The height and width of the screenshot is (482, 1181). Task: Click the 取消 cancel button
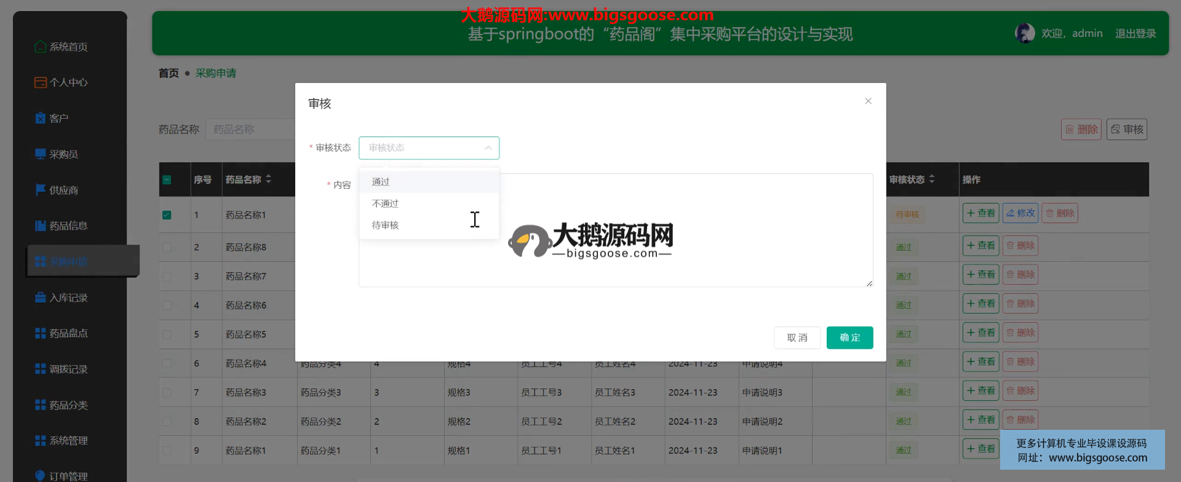click(797, 338)
